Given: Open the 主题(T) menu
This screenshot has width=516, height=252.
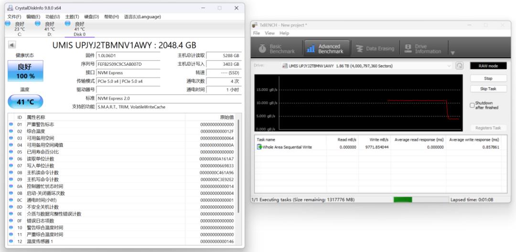Looking at the screenshot, I should (x=72, y=17).
